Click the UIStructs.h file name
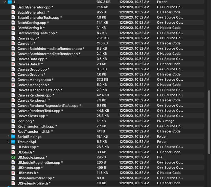The width and height of the screenshot is (211, 187). click(26, 173)
